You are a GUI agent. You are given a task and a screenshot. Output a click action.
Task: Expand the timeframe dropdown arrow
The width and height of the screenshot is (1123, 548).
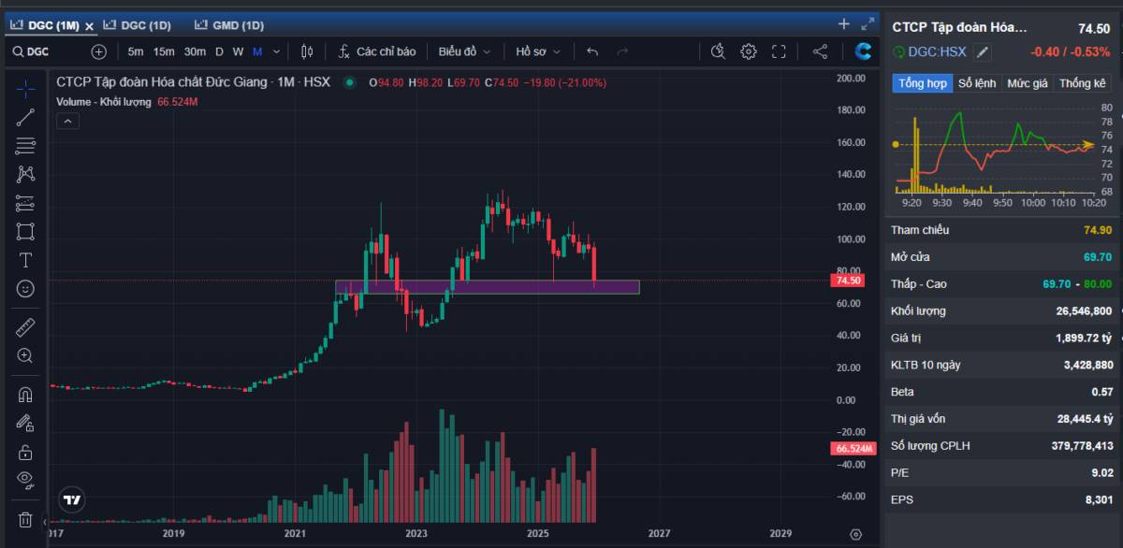(276, 51)
